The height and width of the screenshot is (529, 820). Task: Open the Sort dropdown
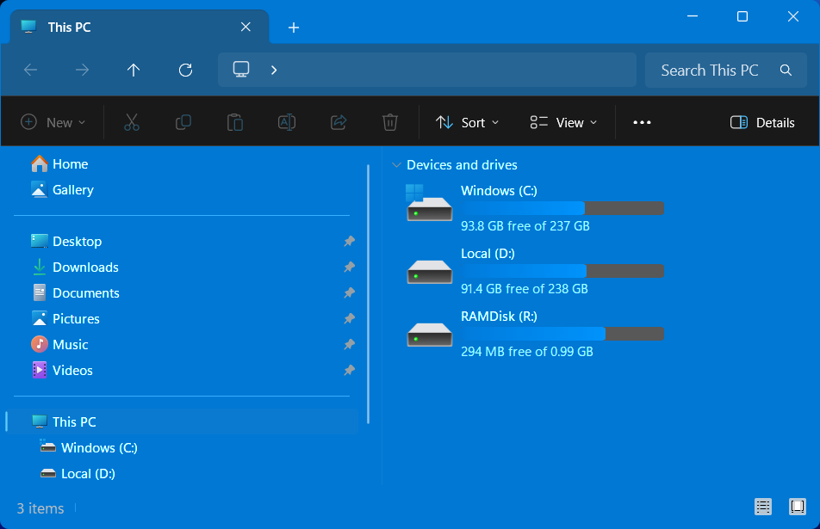tap(467, 123)
